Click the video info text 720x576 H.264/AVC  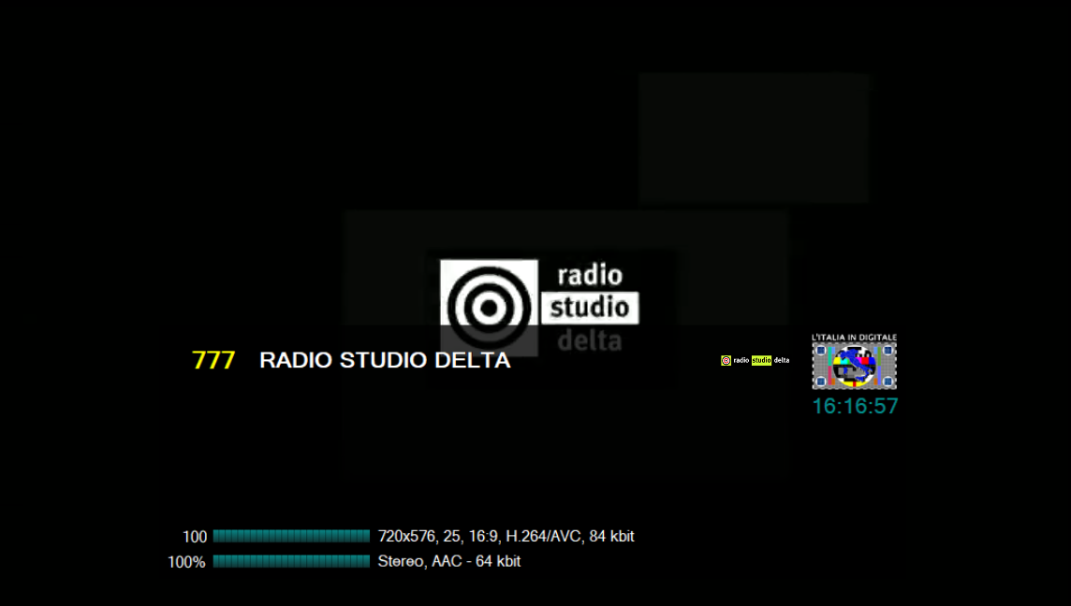(x=506, y=537)
